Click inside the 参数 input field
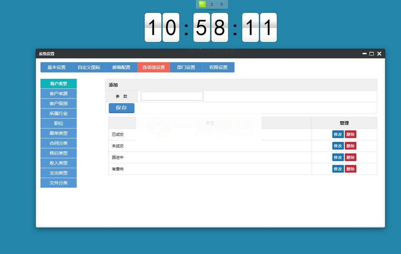 172,96
